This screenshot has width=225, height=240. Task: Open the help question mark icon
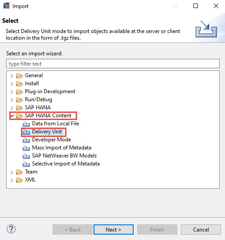click(x=11, y=229)
